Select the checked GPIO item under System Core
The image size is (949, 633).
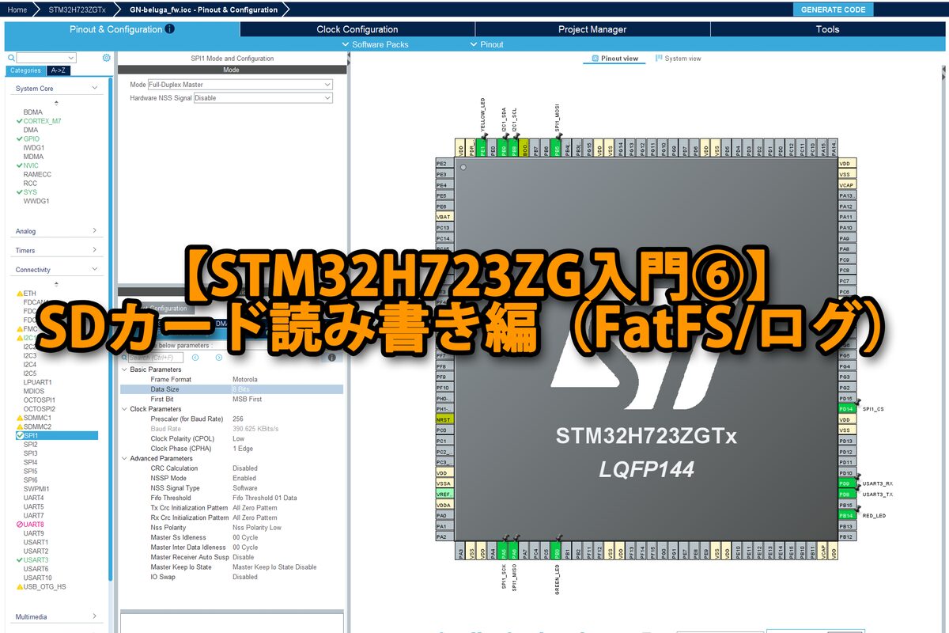31,138
